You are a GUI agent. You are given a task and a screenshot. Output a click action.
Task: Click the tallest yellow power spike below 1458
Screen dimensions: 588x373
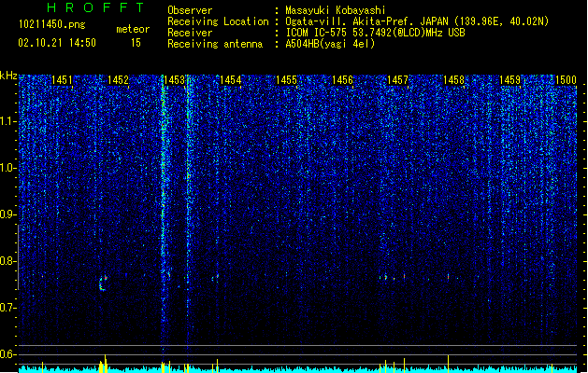click(x=448, y=364)
